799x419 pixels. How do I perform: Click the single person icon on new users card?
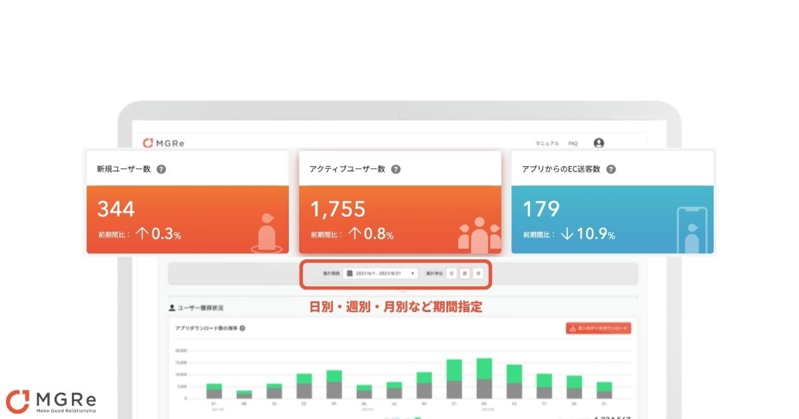pos(267,232)
